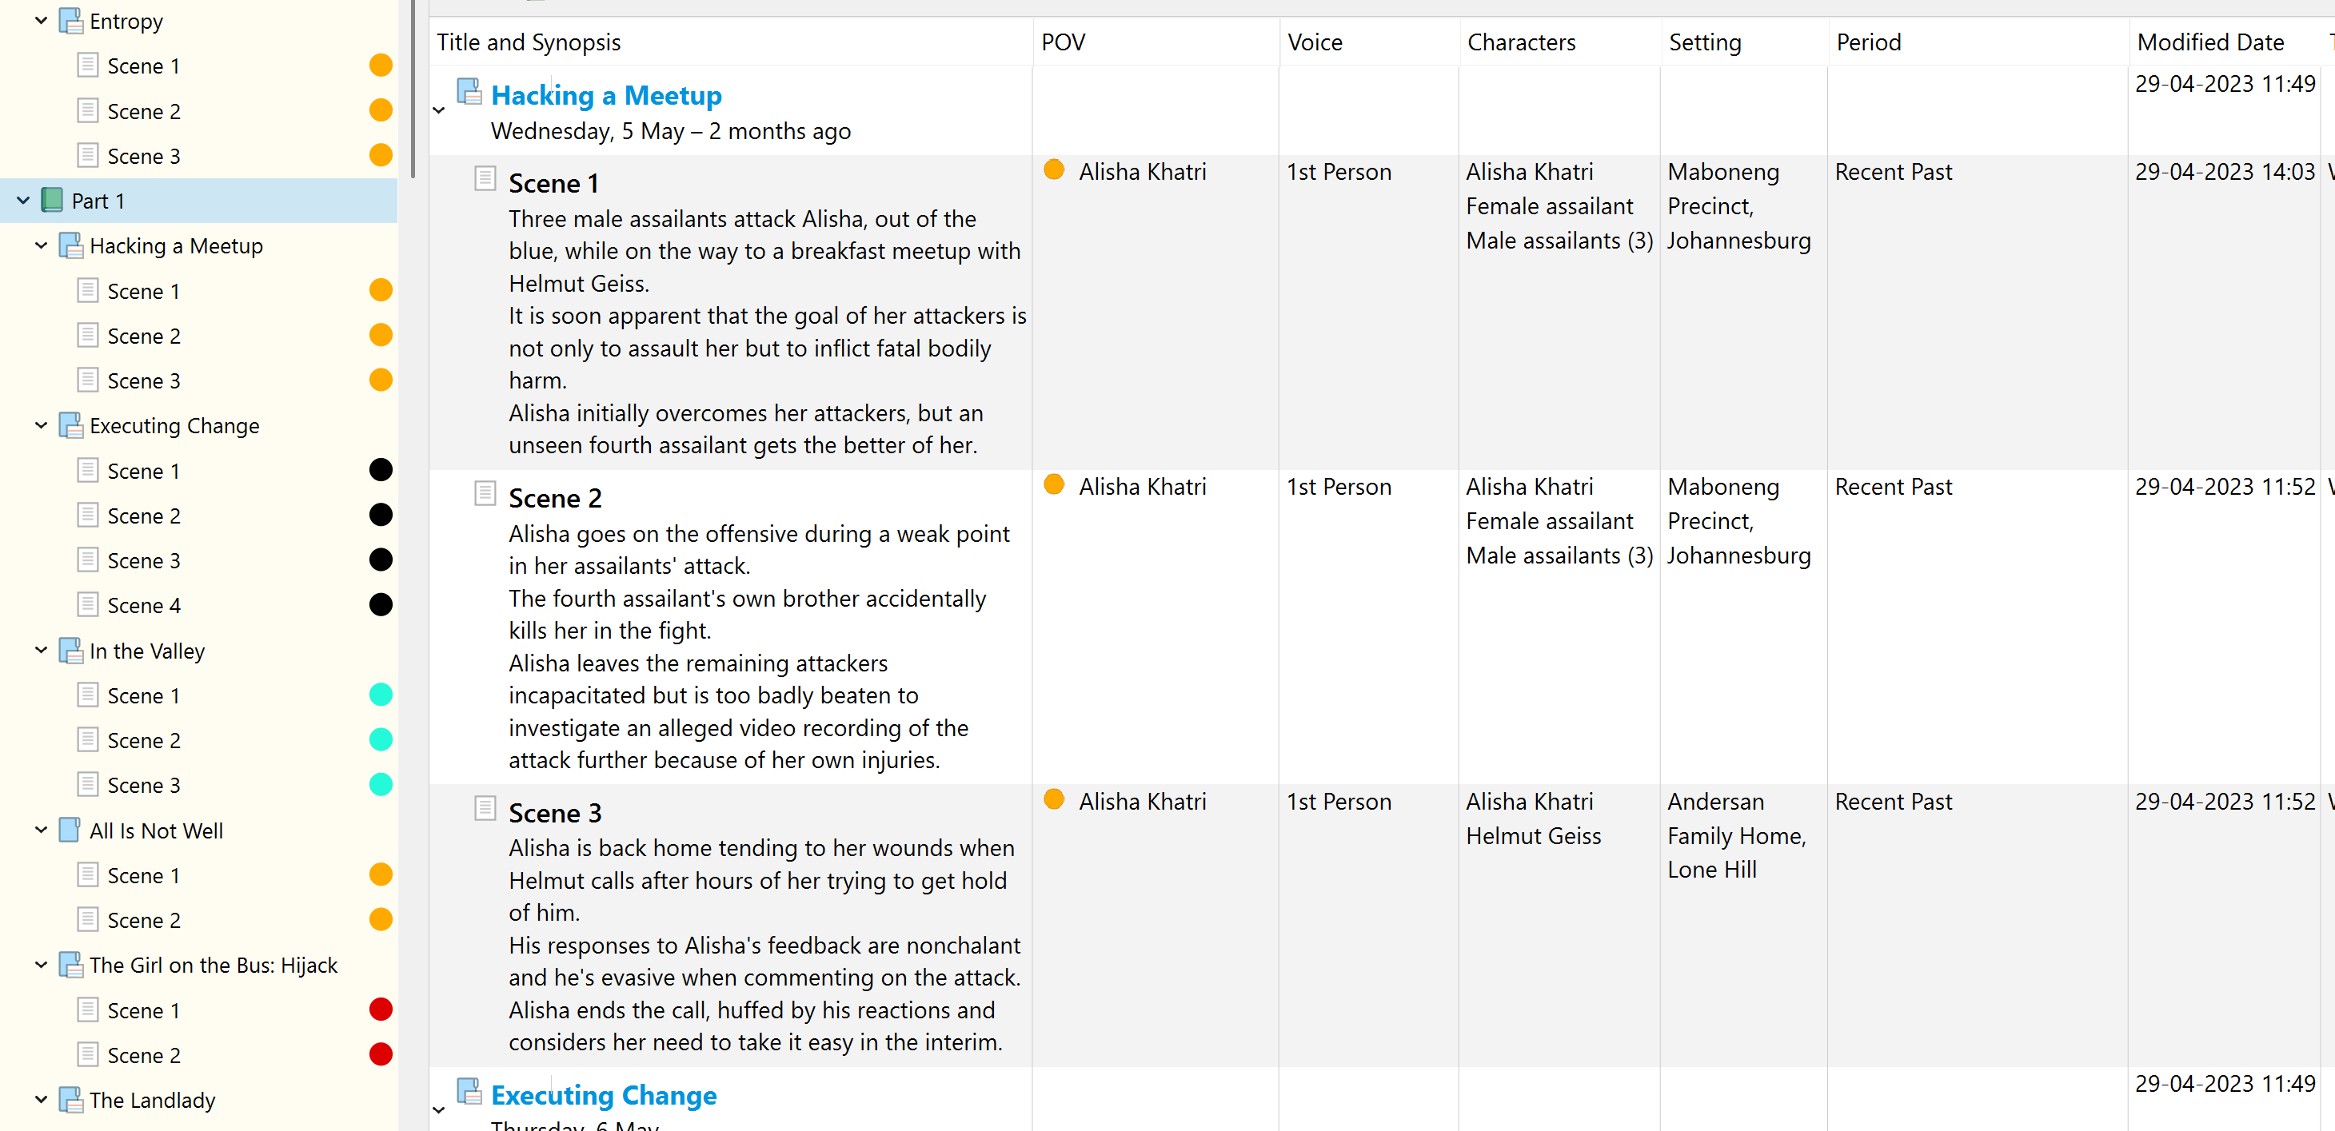Collapse the Hacking a Meetup outline row
Viewport: 2335px width, 1131px height.
[439, 110]
